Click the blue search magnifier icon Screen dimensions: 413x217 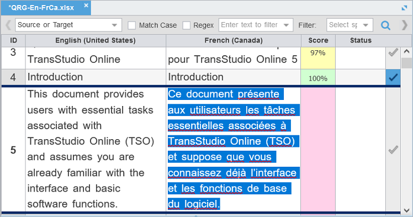(385, 25)
